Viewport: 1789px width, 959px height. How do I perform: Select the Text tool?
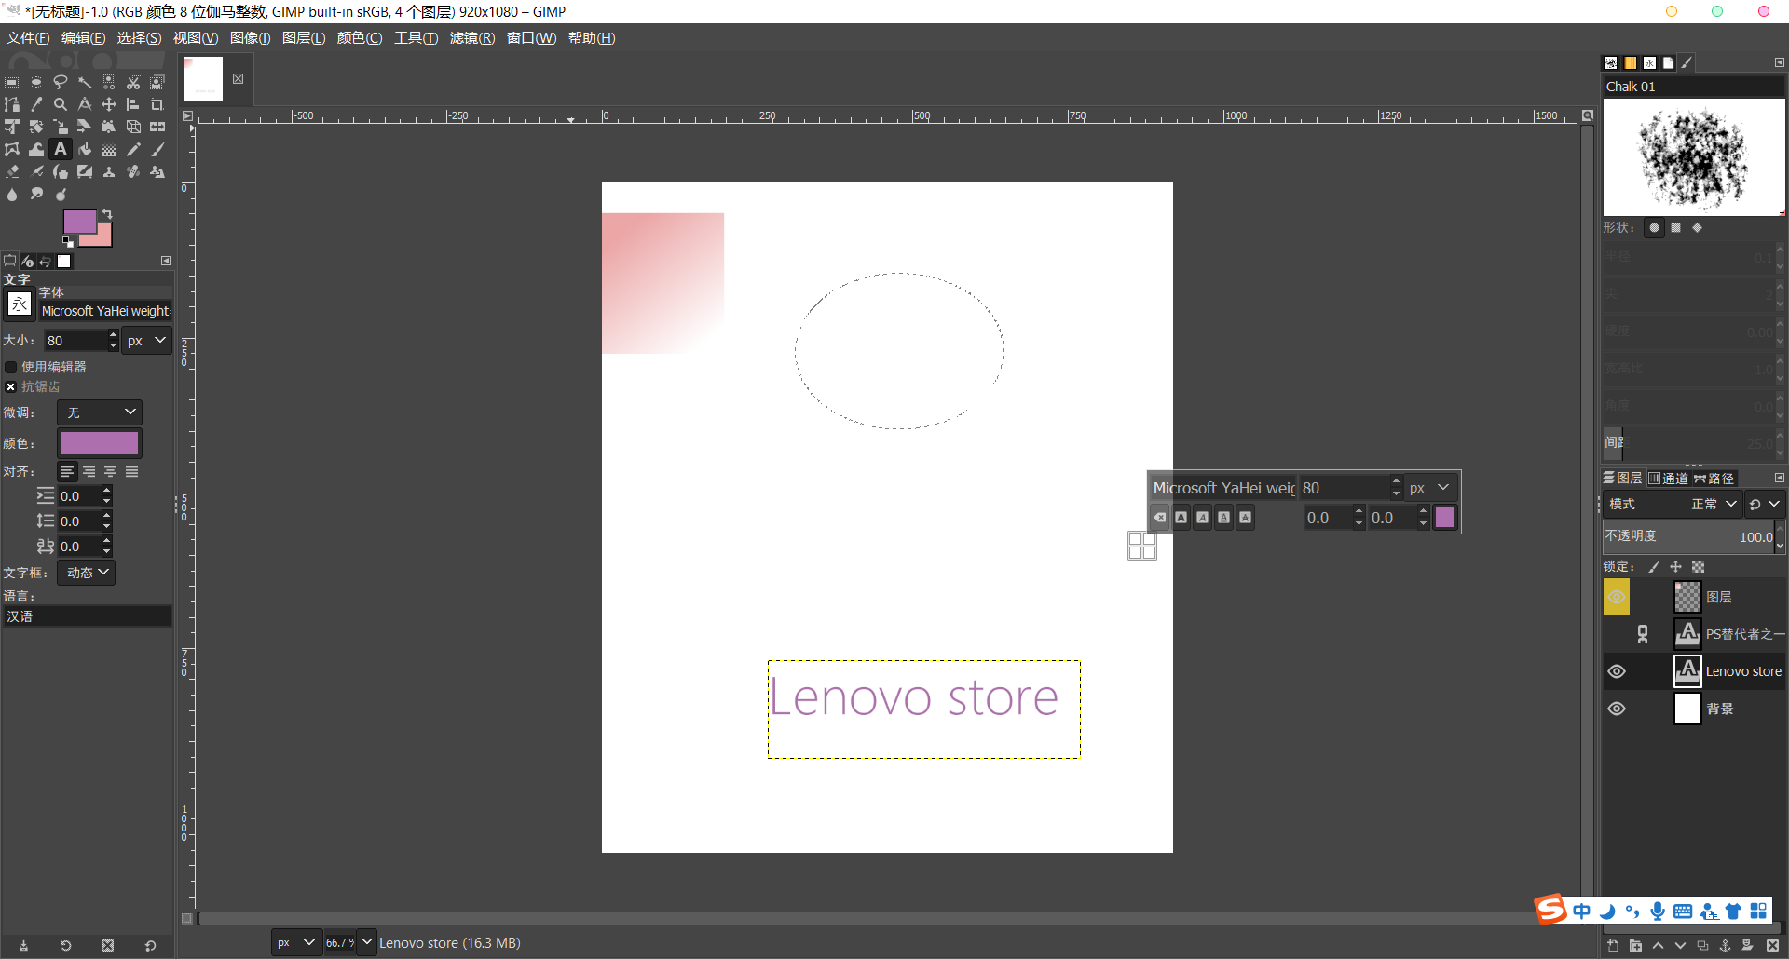point(61,149)
